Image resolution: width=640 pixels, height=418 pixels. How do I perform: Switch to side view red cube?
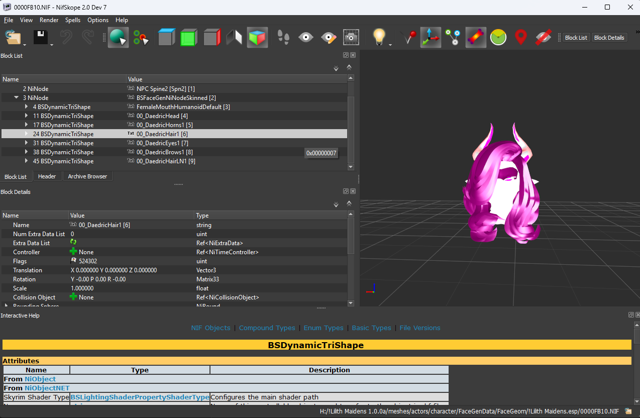point(211,37)
